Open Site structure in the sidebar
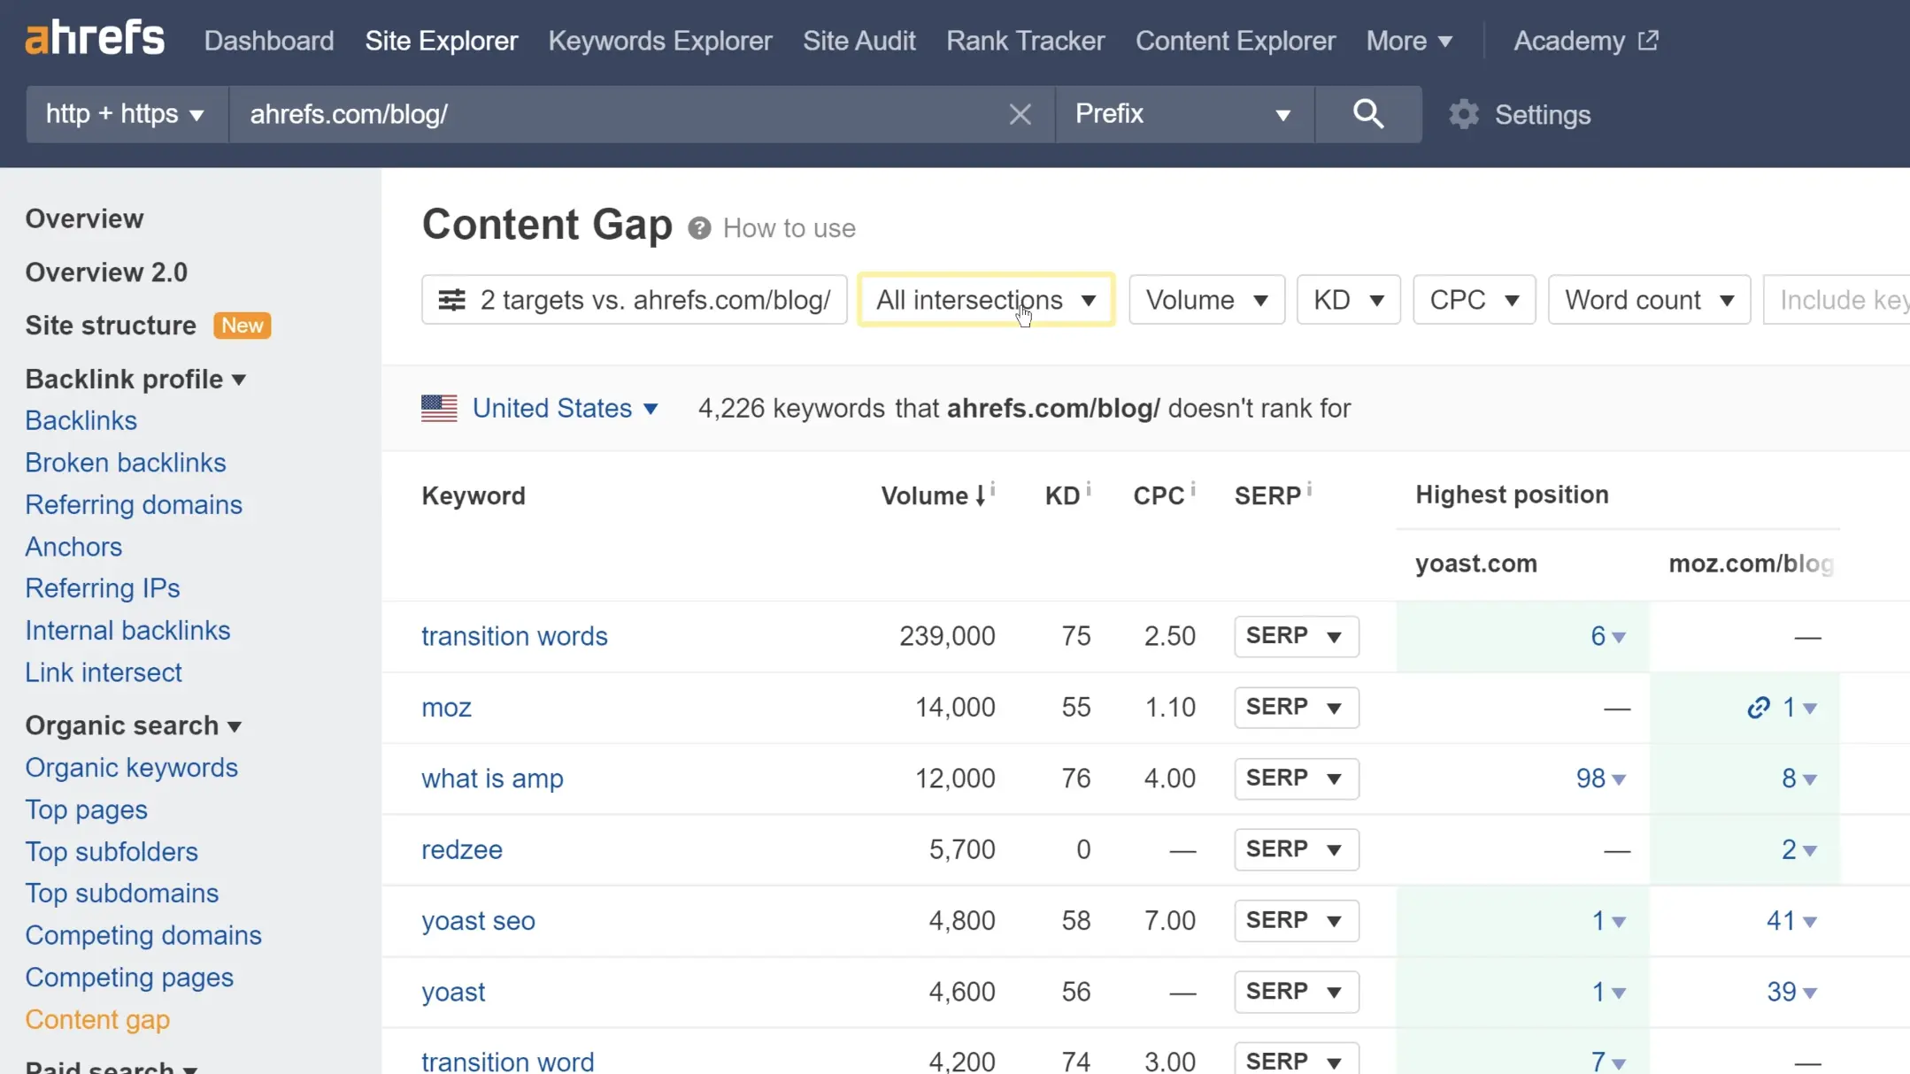The width and height of the screenshot is (1910, 1074). (111, 326)
